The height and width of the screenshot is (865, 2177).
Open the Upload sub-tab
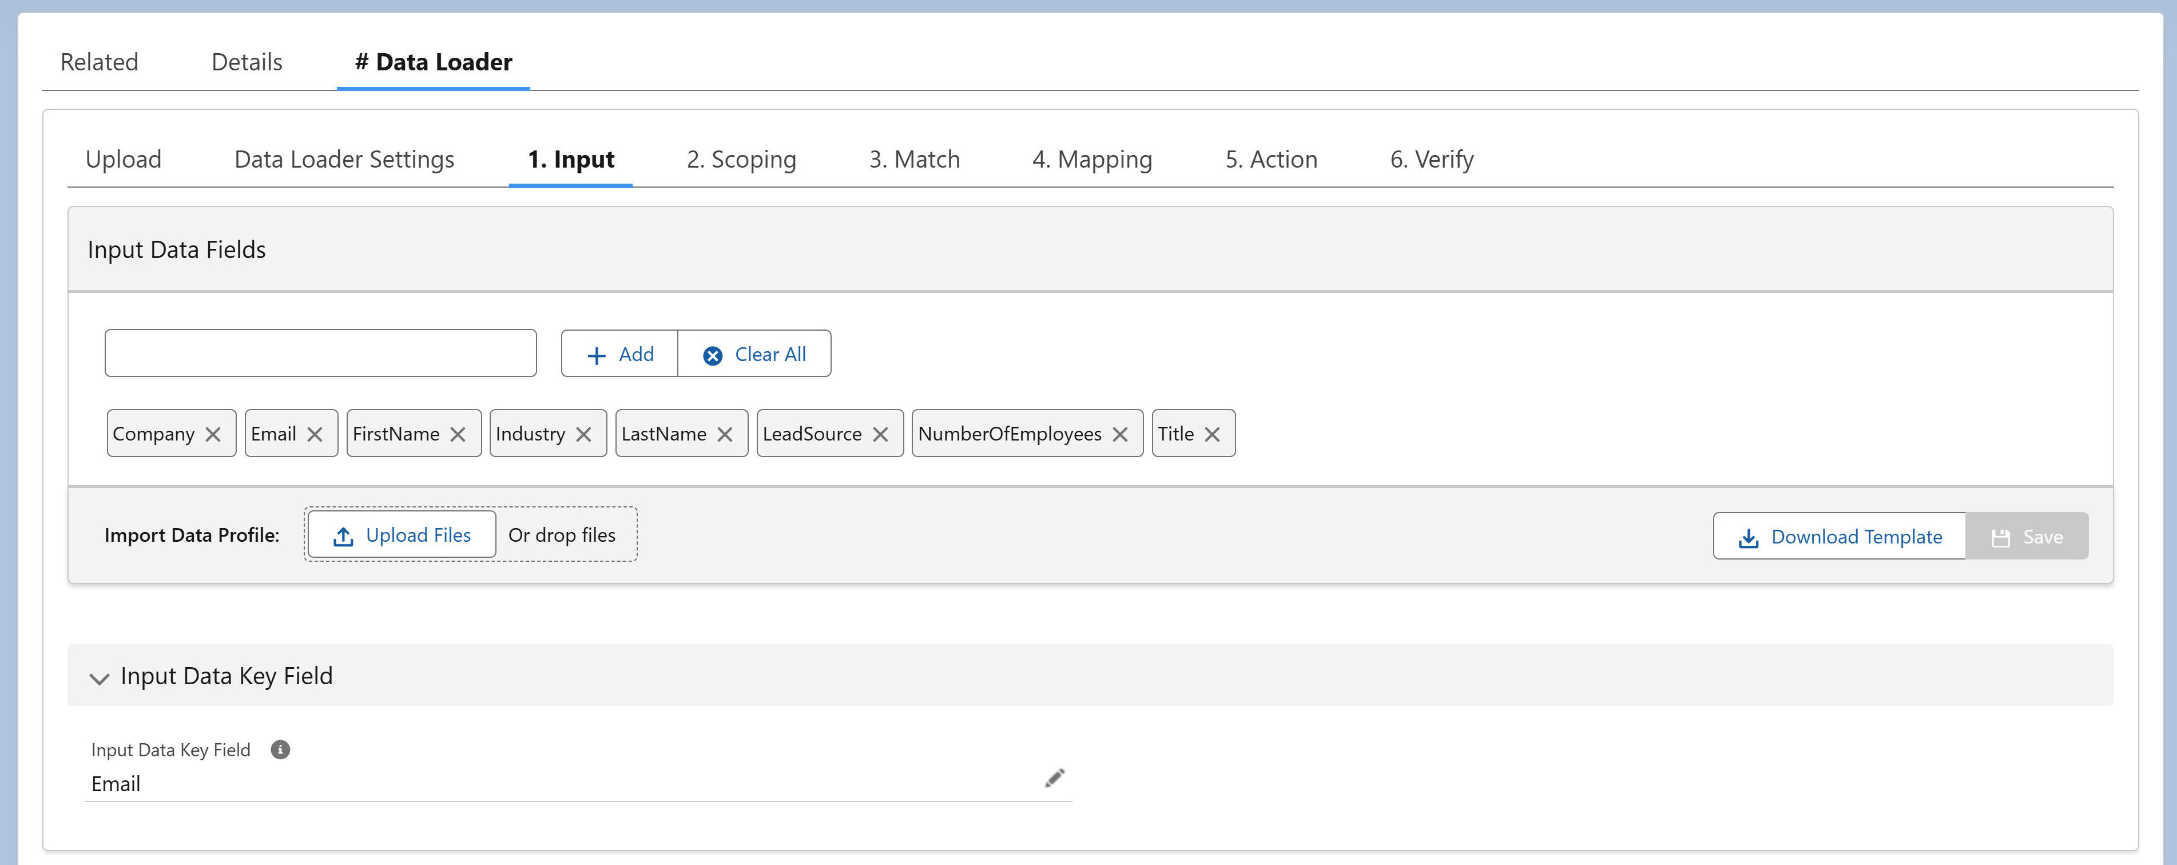(124, 160)
